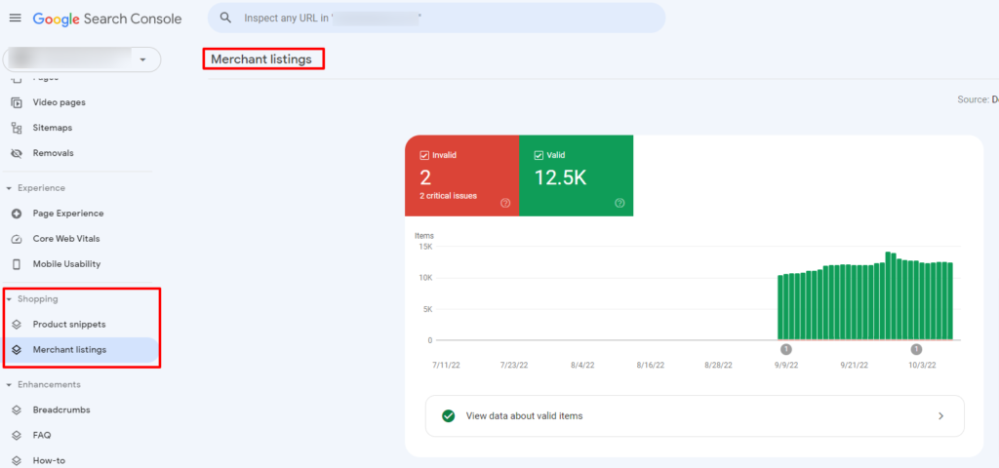Click the URL inspection search field
Screen dimensions: 999x468
pos(436,18)
